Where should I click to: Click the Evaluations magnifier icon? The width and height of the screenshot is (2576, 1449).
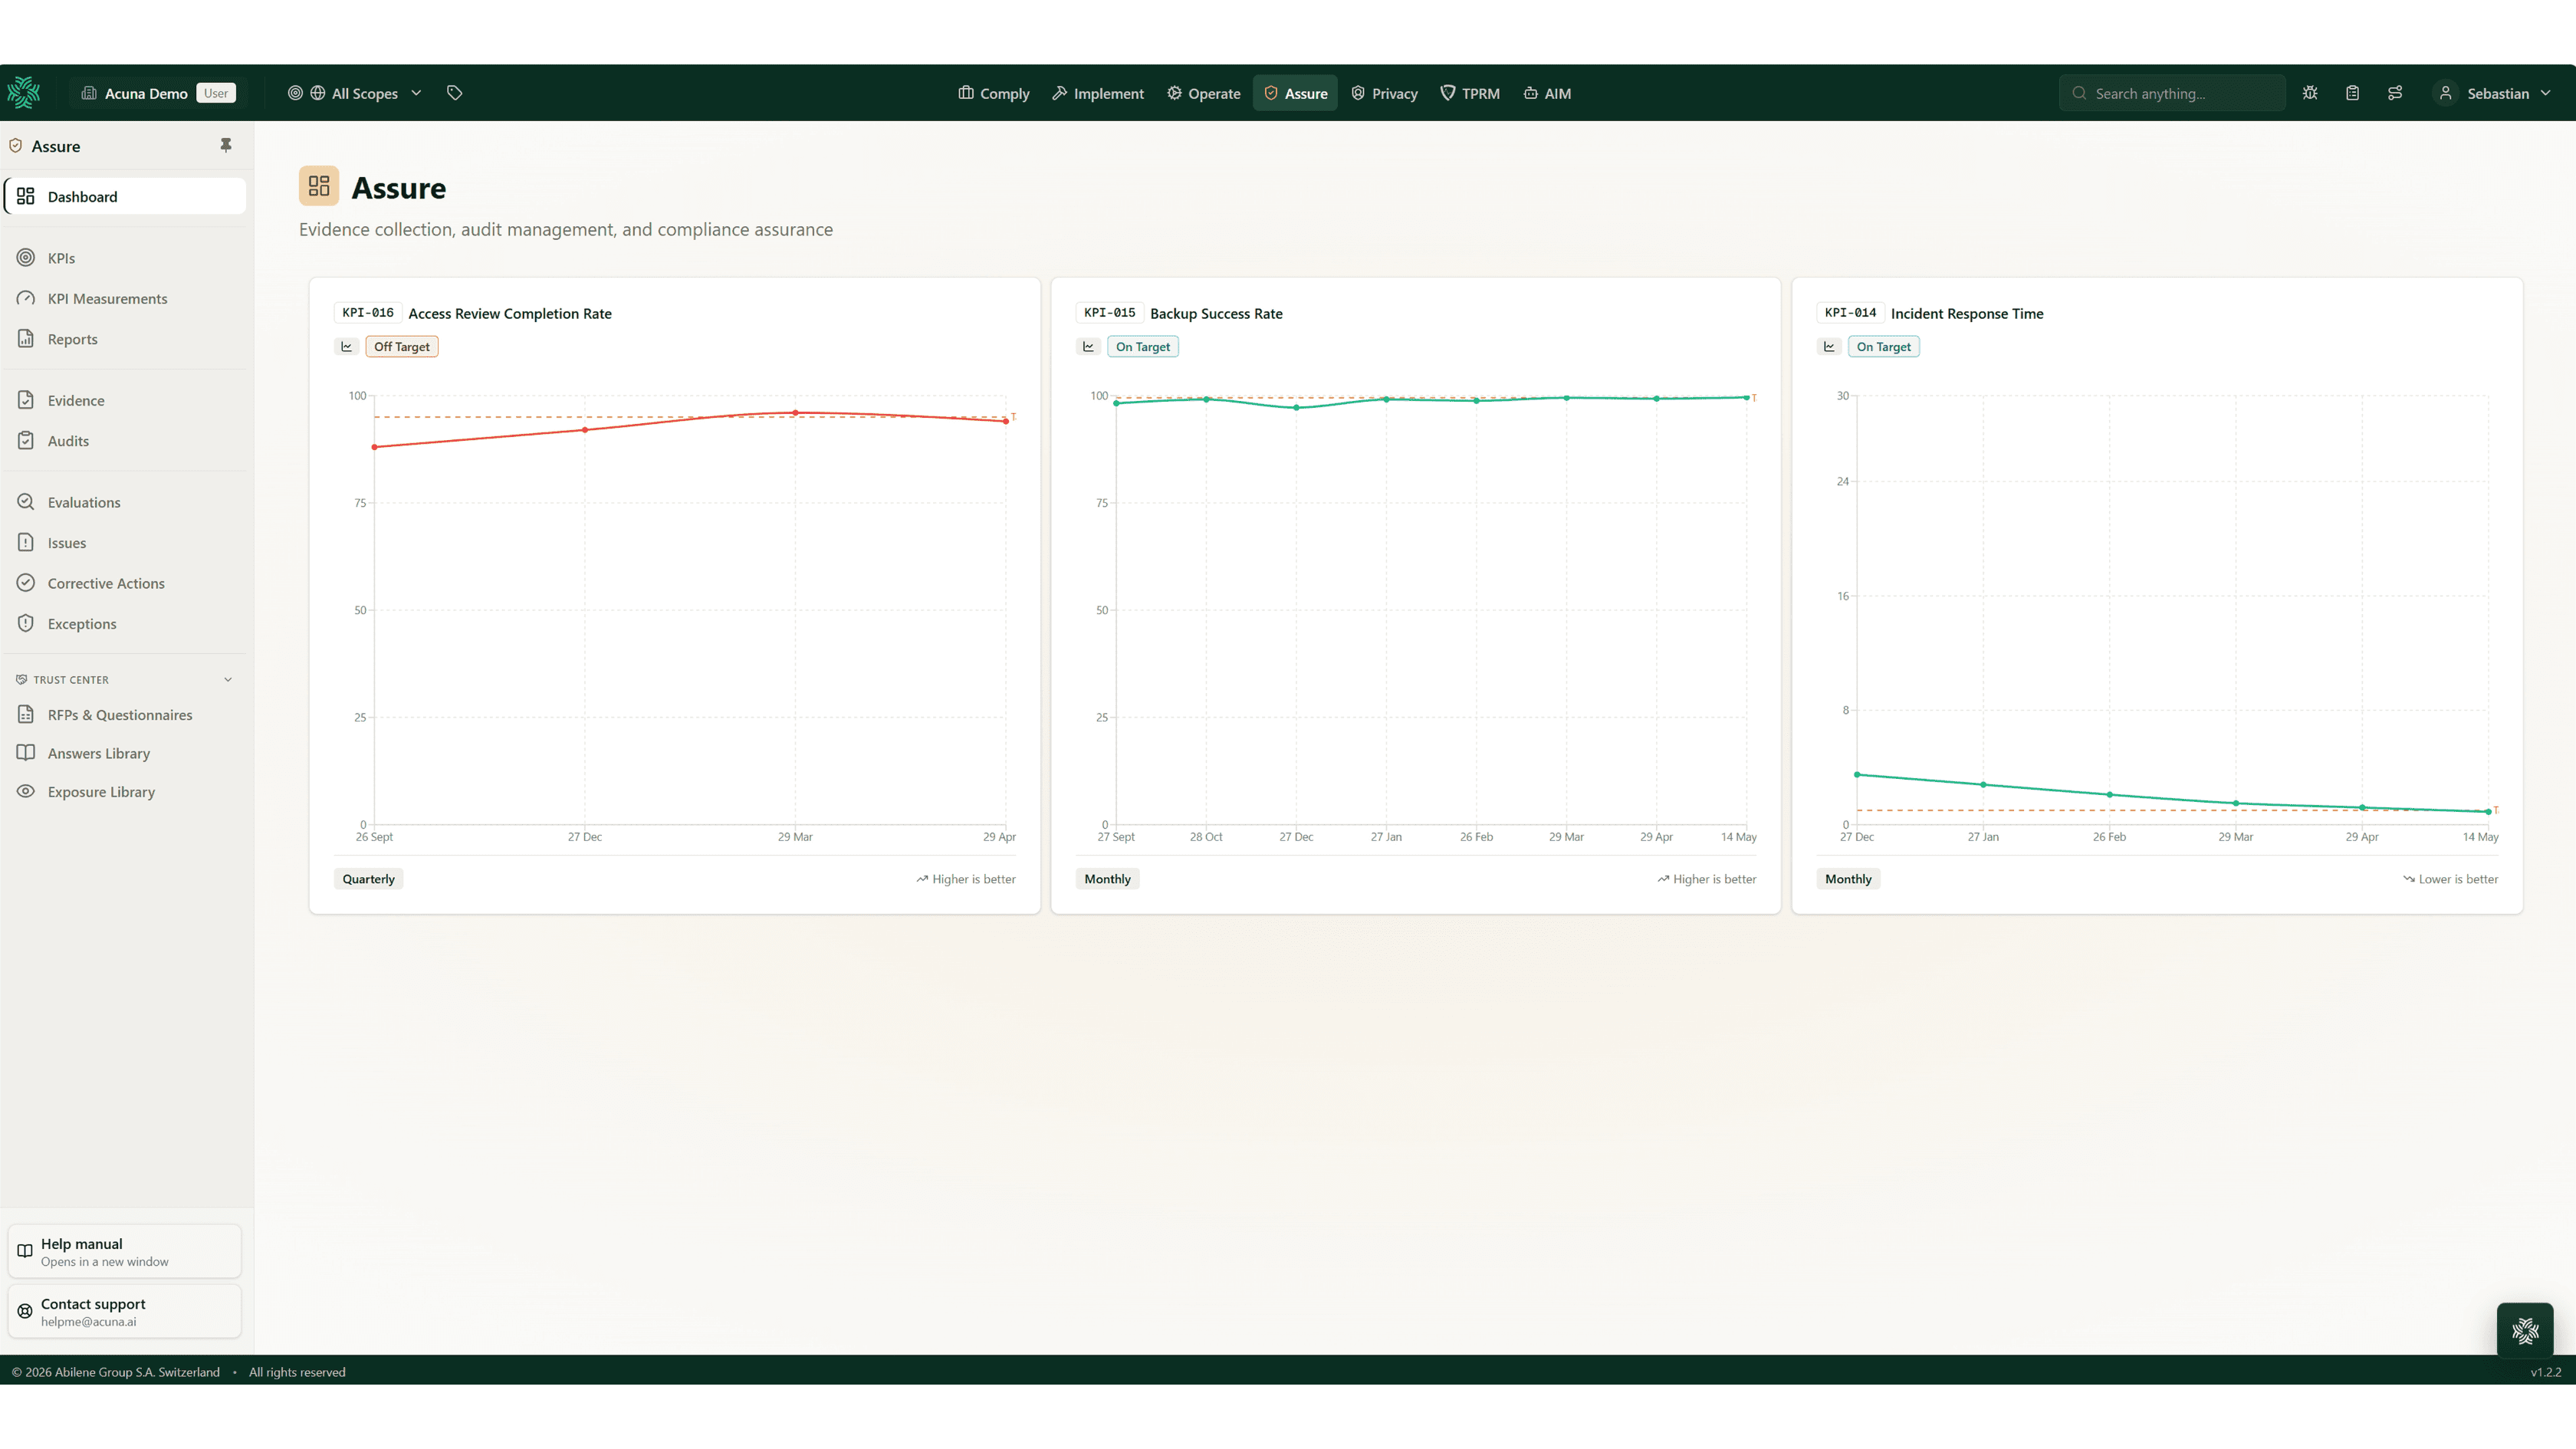pyautogui.click(x=26, y=502)
